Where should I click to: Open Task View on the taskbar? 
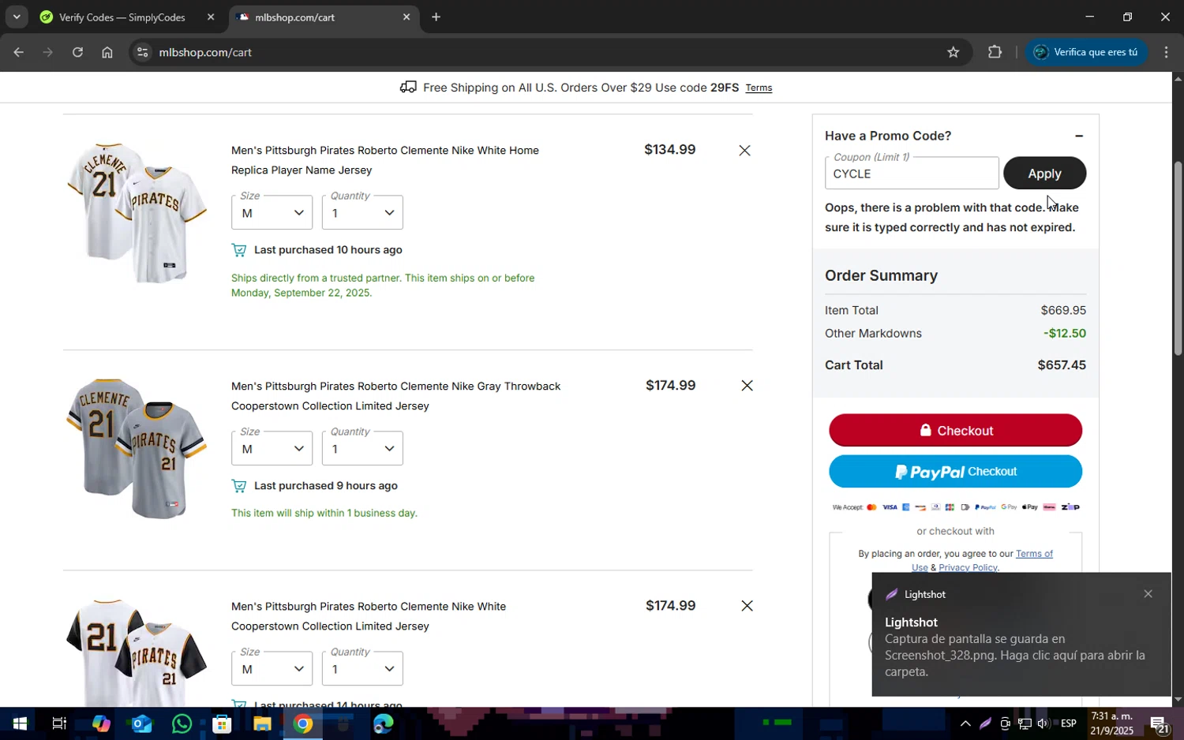pos(59,723)
